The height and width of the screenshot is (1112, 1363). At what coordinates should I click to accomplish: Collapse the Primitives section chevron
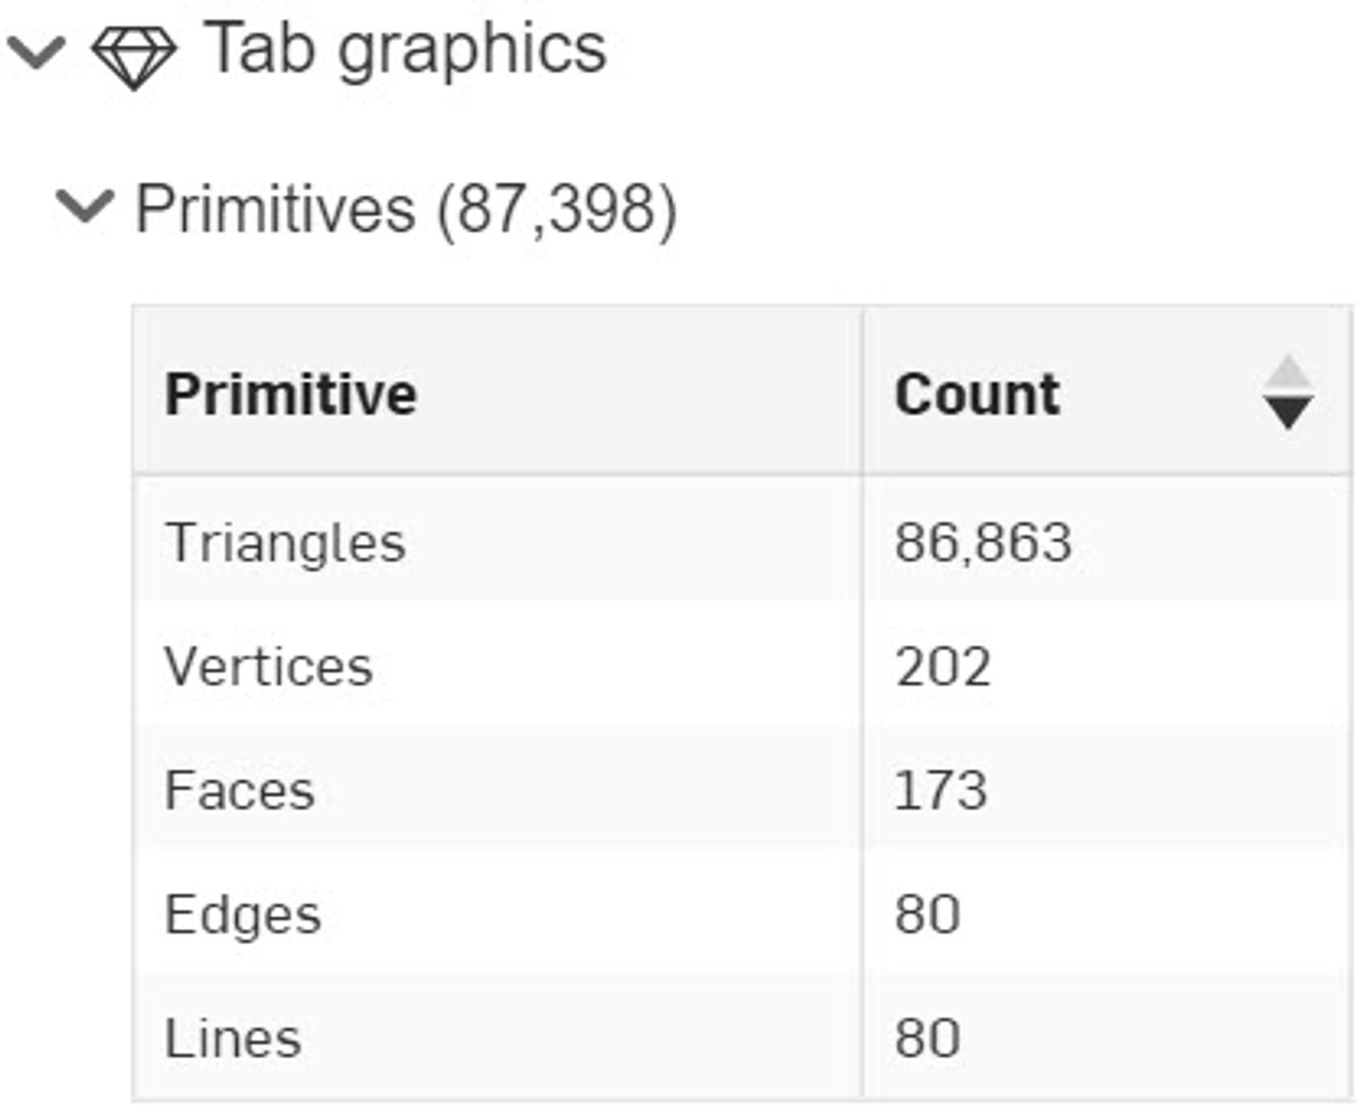point(83,207)
